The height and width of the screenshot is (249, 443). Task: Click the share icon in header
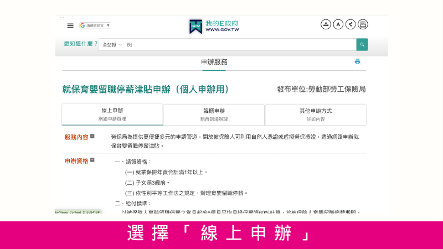[351, 24]
